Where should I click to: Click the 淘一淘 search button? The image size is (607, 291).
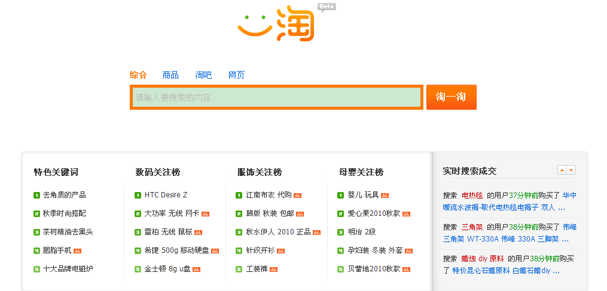tap(452, 97)
